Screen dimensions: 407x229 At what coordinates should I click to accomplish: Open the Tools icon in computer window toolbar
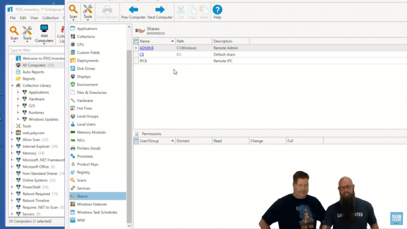tap(87, 12)
